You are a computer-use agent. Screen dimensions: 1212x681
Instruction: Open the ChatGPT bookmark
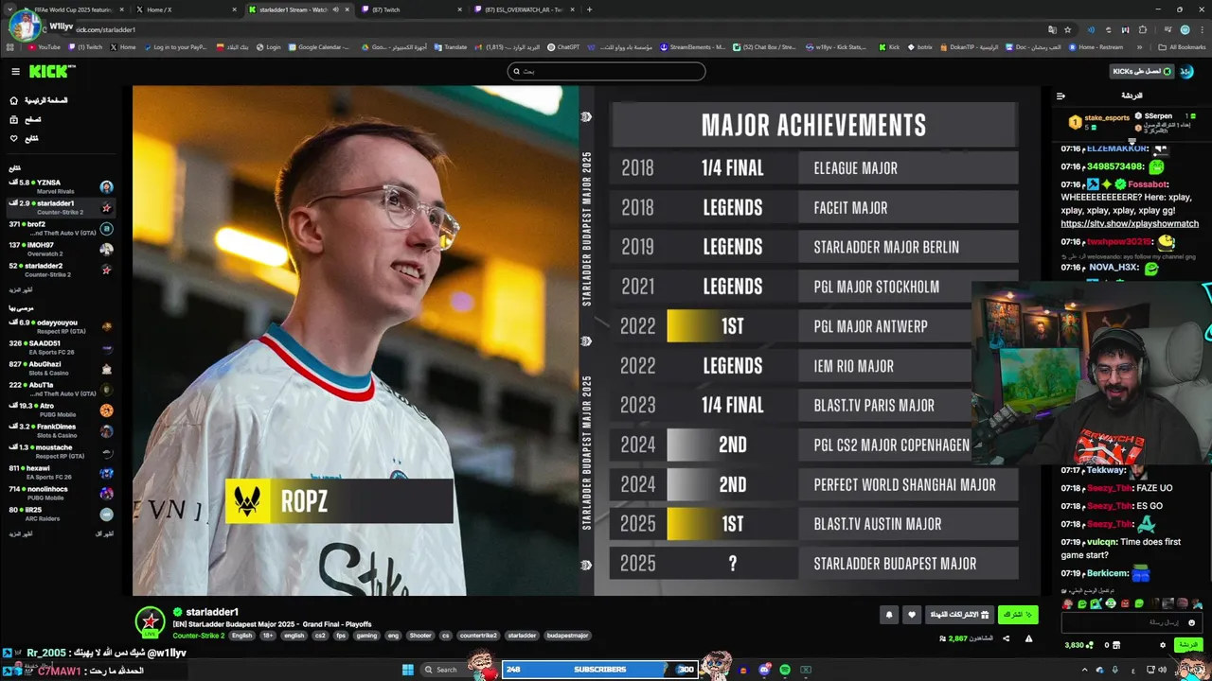(563, 46)
